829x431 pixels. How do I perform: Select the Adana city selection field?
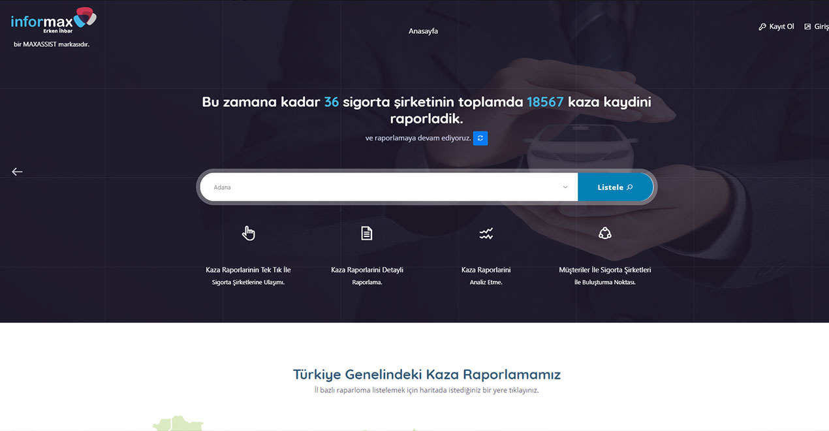[x=388, y=187]
